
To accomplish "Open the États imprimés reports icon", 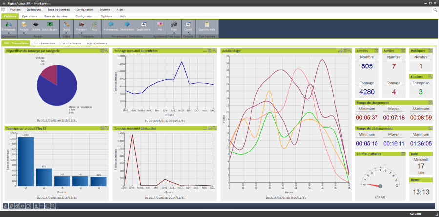I will point(206,25).
